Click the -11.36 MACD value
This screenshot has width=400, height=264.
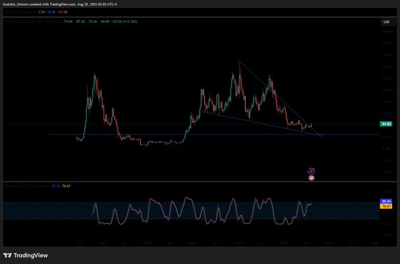click(62, 12)
